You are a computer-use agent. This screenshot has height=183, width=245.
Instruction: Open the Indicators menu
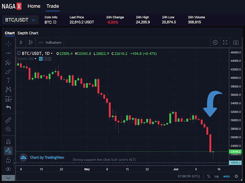click(50, 43)
